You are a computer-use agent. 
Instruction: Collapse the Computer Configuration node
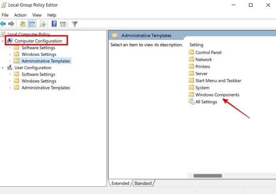[3, 41]
